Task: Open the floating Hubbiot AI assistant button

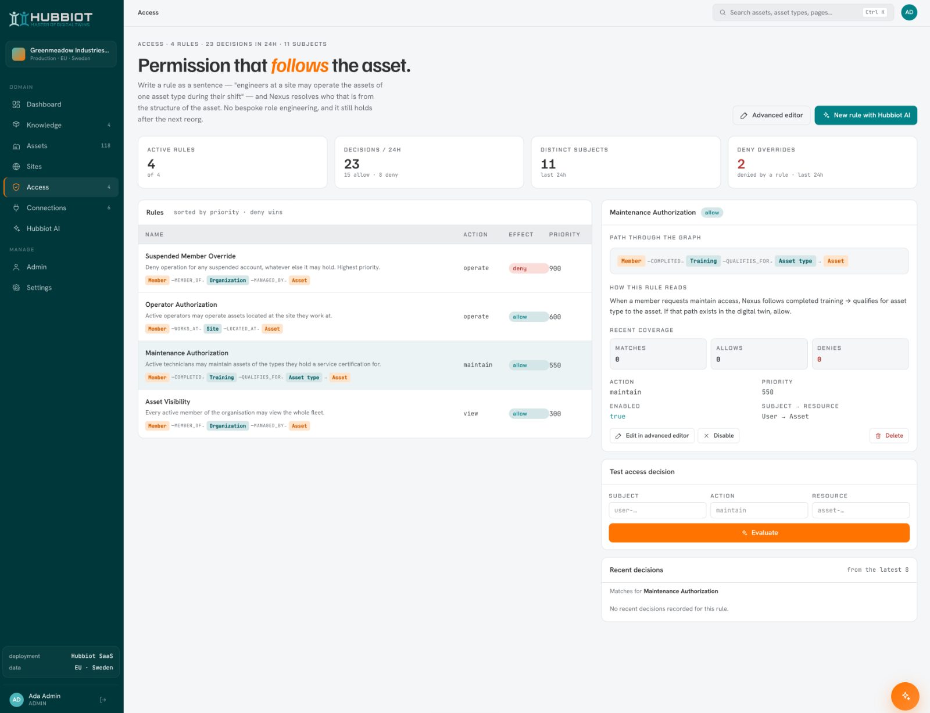Action: pyautogui.click(x=905, y=696)
